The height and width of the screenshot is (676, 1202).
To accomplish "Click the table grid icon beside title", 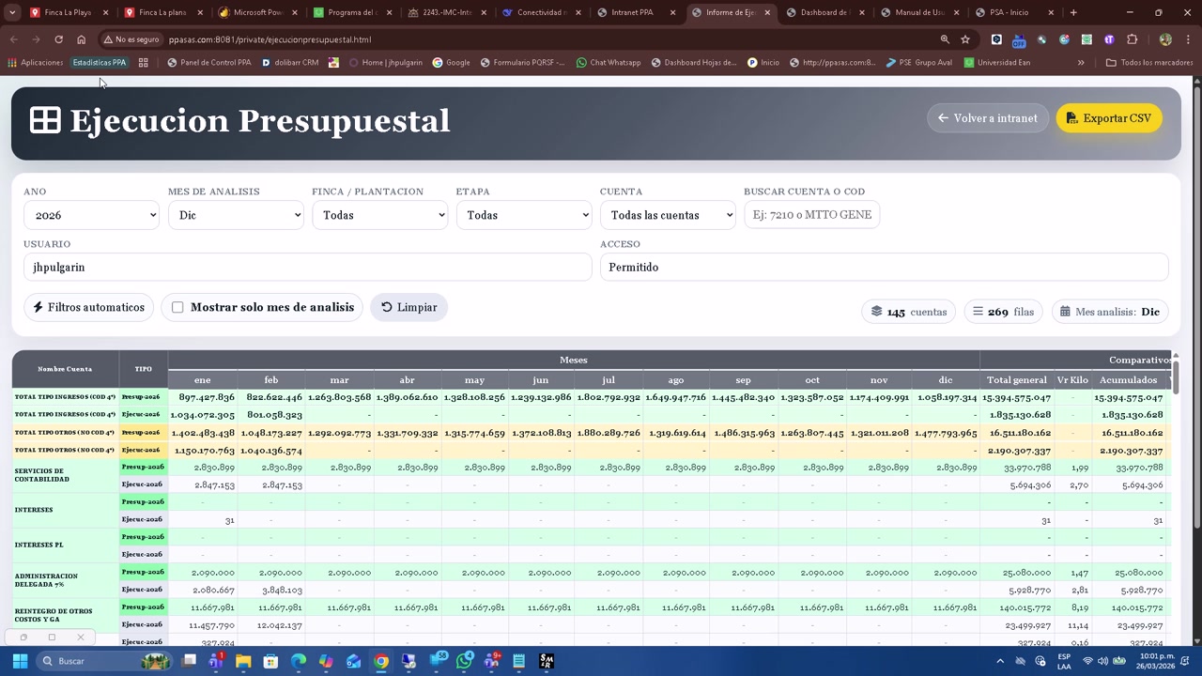I will (x=45, y=120).
